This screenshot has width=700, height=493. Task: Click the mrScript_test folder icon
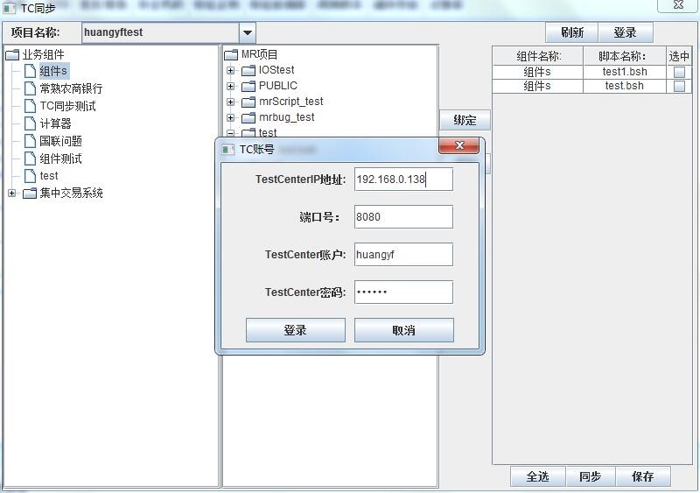coord(248,102)
